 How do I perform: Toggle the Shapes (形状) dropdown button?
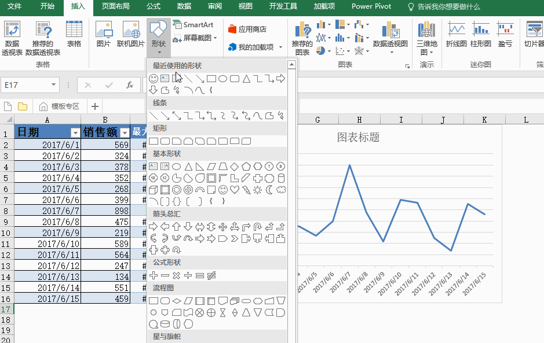pyautogui.click(x=159, y=38)
